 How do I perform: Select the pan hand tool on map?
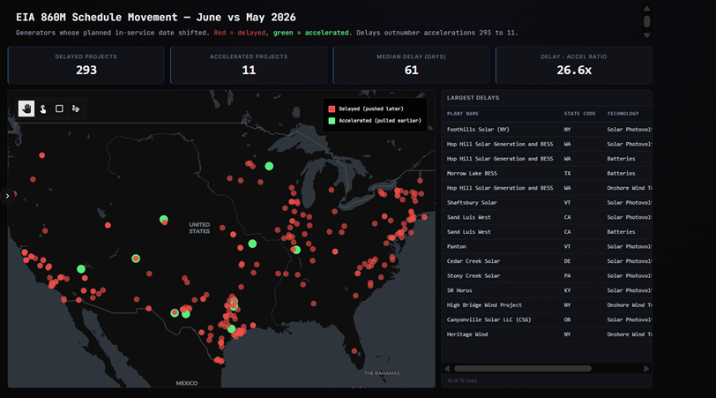pos(26,109)
